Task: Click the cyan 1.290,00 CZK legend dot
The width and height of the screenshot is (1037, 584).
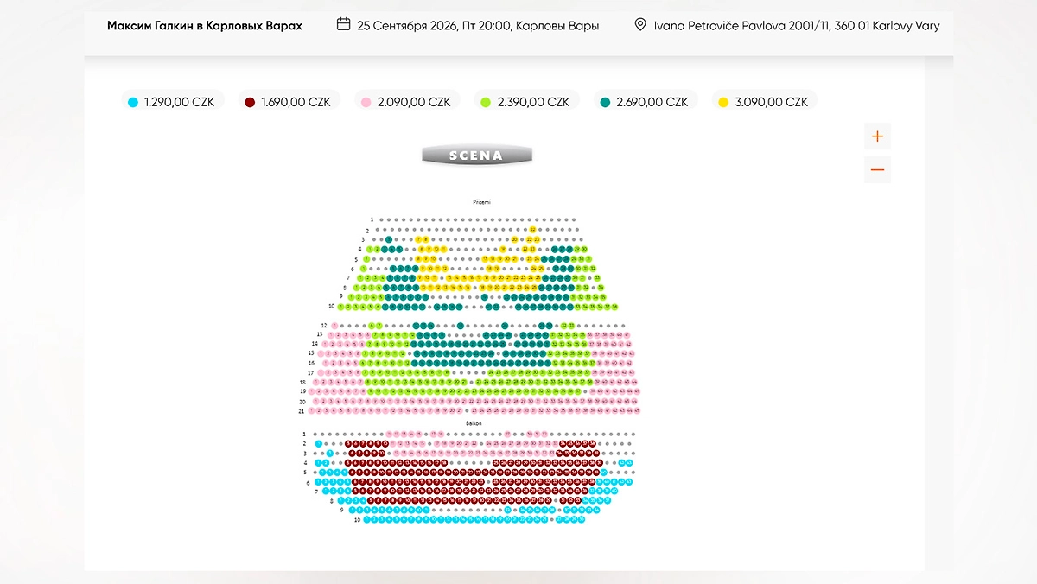Action: coord(132,102)
